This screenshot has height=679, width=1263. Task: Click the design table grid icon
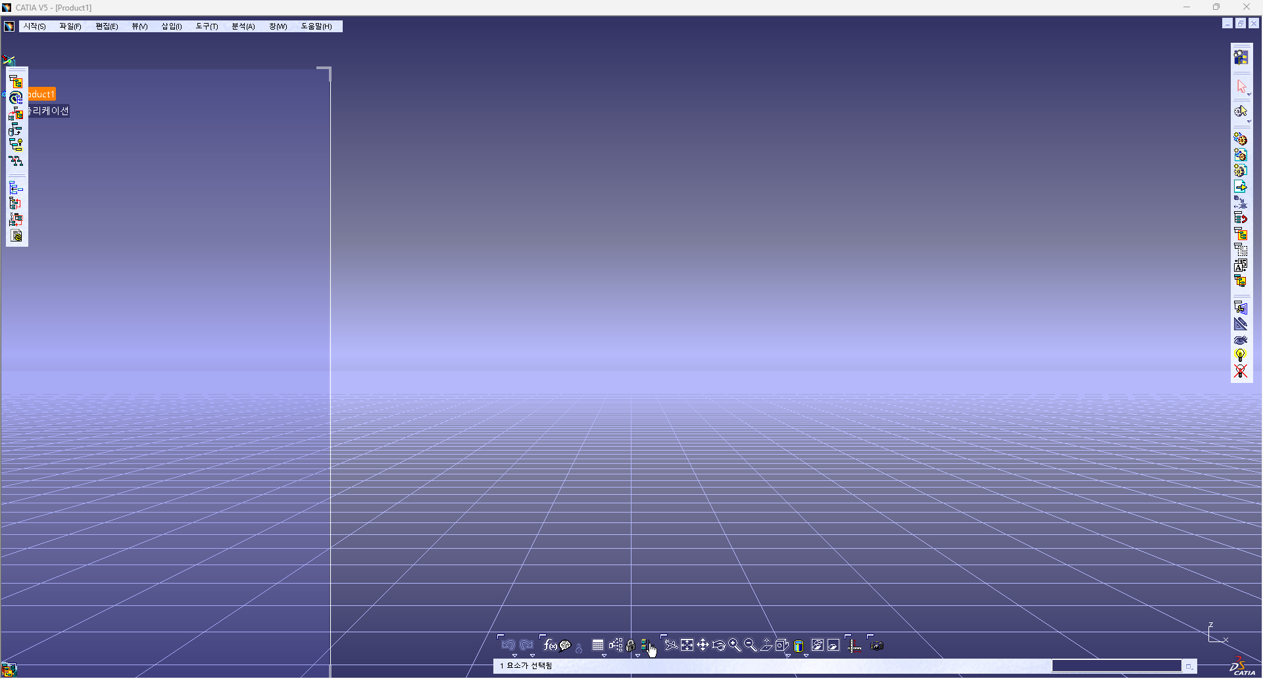tap(598, 645)
